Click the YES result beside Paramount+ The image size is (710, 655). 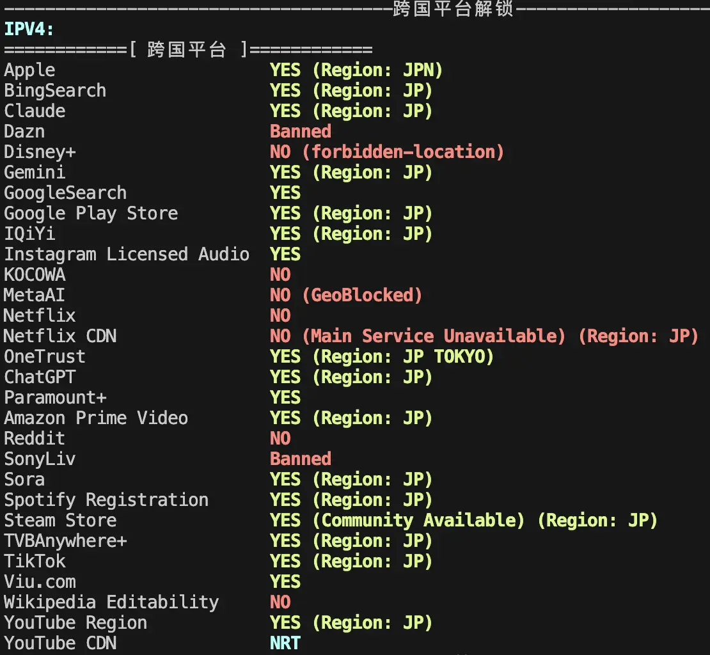click(285, 397)
